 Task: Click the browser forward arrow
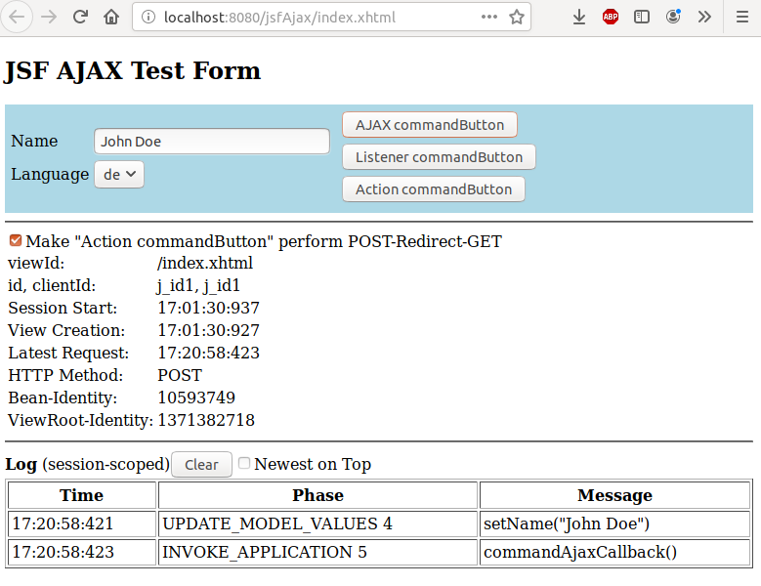[49, 17]
